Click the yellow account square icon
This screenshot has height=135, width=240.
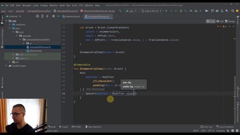237,11
